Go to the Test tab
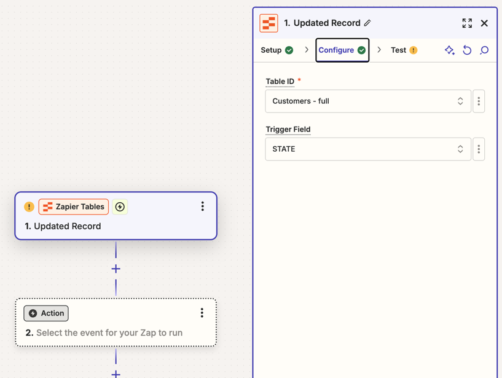 click(404, 50)
